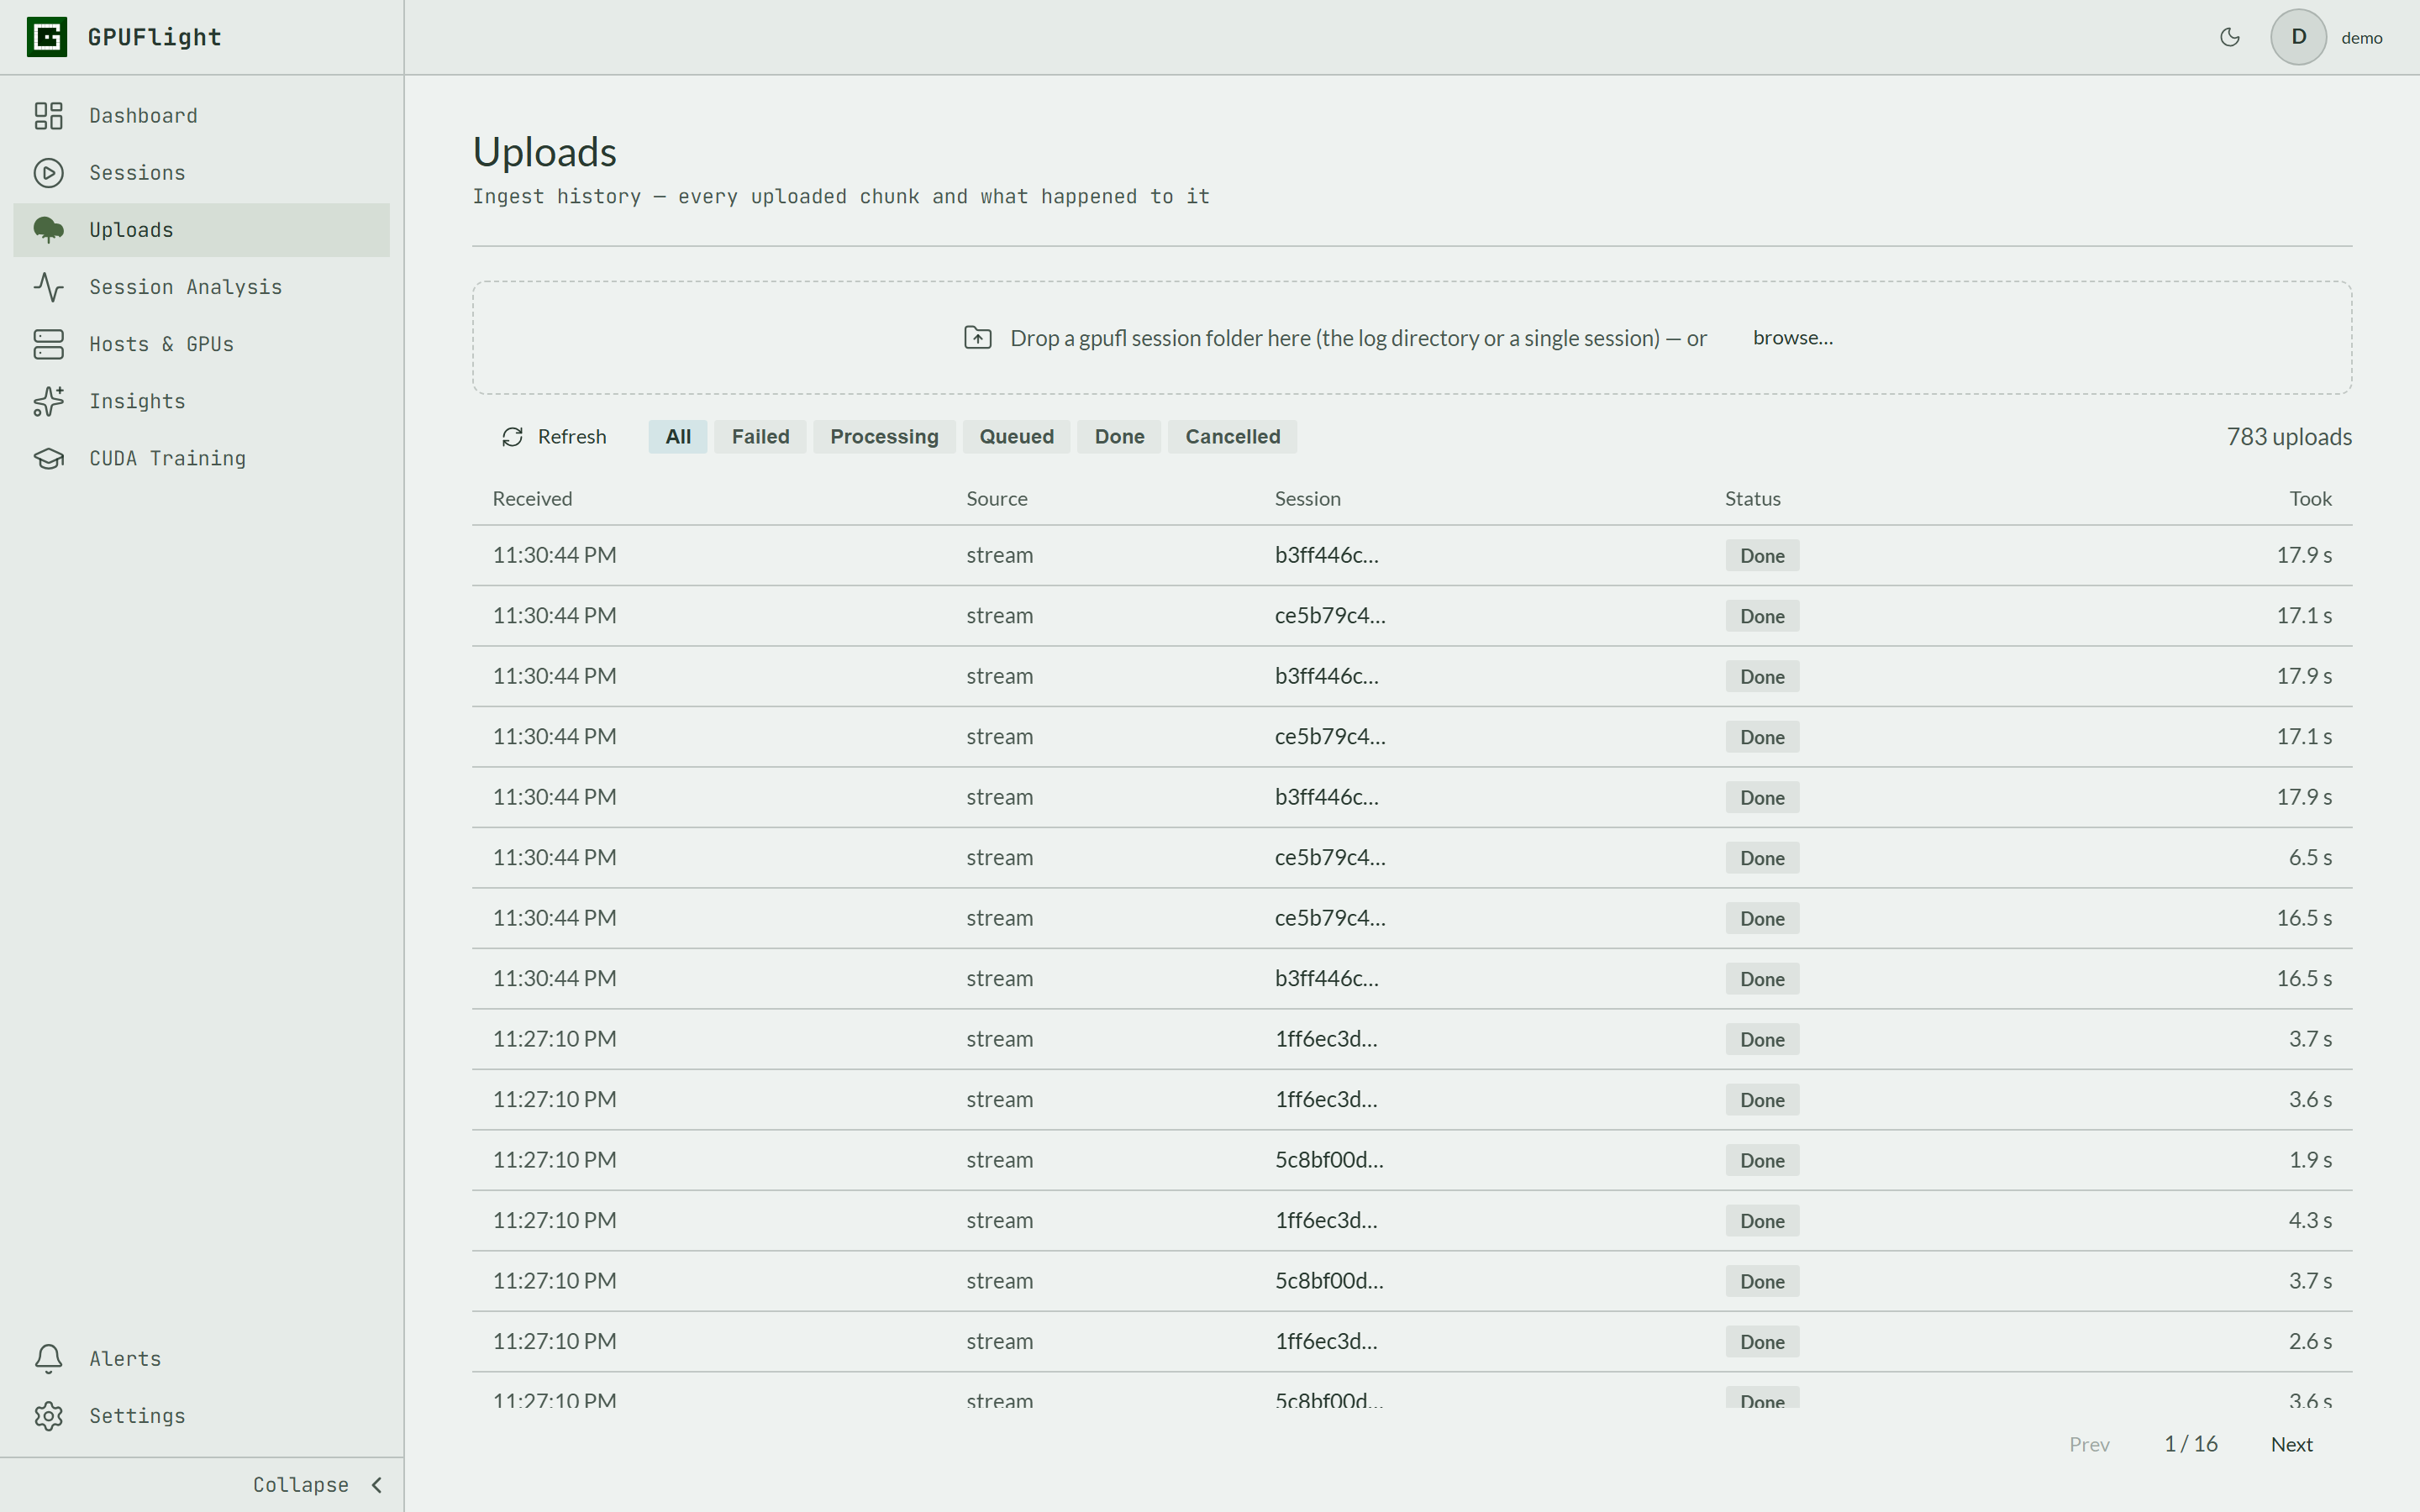Filter uploads by Failed

coord(760,437)
